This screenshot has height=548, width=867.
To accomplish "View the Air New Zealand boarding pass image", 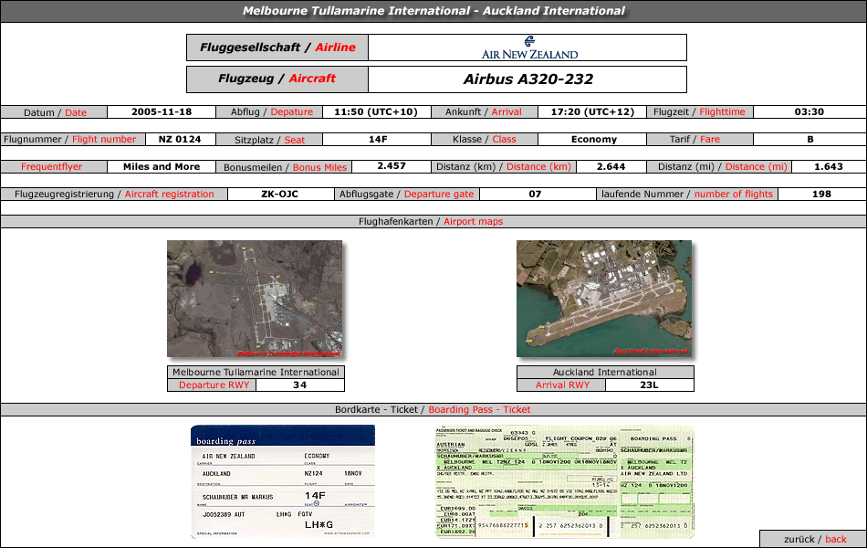I will tap(283, 481).
